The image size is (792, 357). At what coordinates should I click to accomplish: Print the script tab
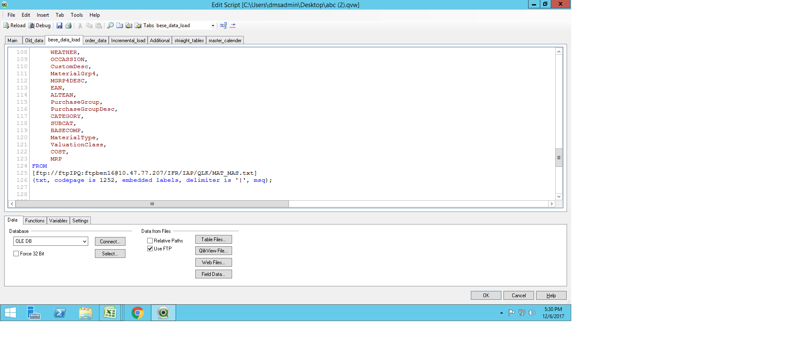pyautogui.click(x=69, y=25)
